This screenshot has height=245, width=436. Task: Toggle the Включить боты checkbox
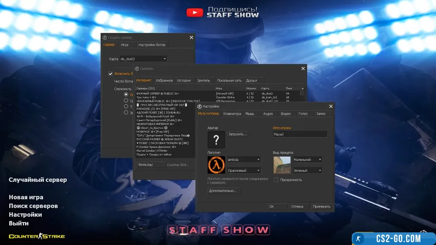tap(111, 74)
